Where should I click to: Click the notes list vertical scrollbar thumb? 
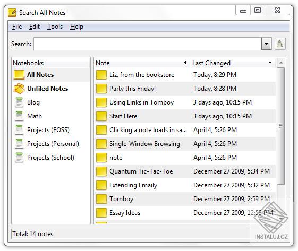tap(280, 126)
